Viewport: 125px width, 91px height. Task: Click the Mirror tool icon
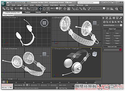108,9
